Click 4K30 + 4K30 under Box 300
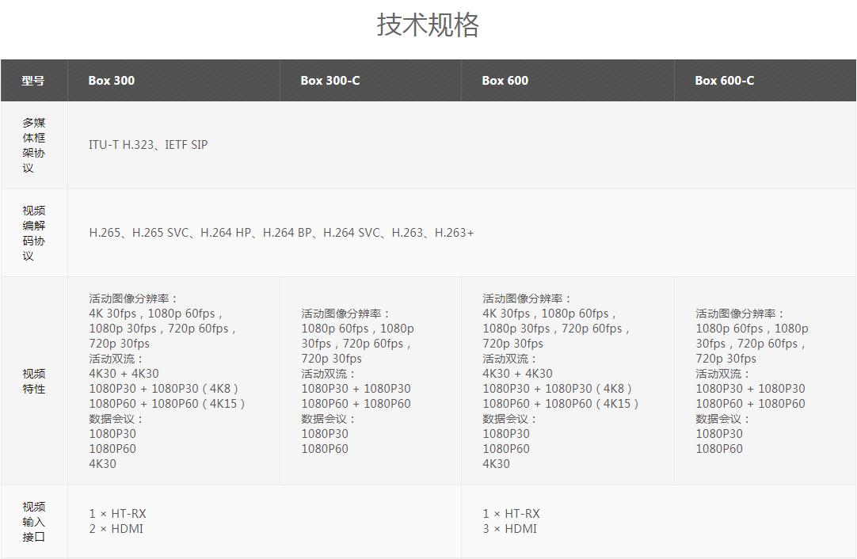This screenshot has width=857, height=559. coord(124,374)
